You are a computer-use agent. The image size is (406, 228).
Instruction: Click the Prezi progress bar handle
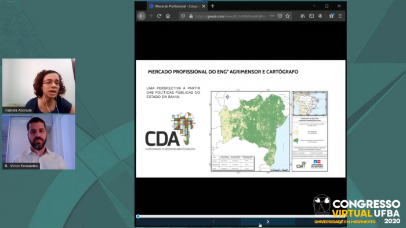point(138,216)
